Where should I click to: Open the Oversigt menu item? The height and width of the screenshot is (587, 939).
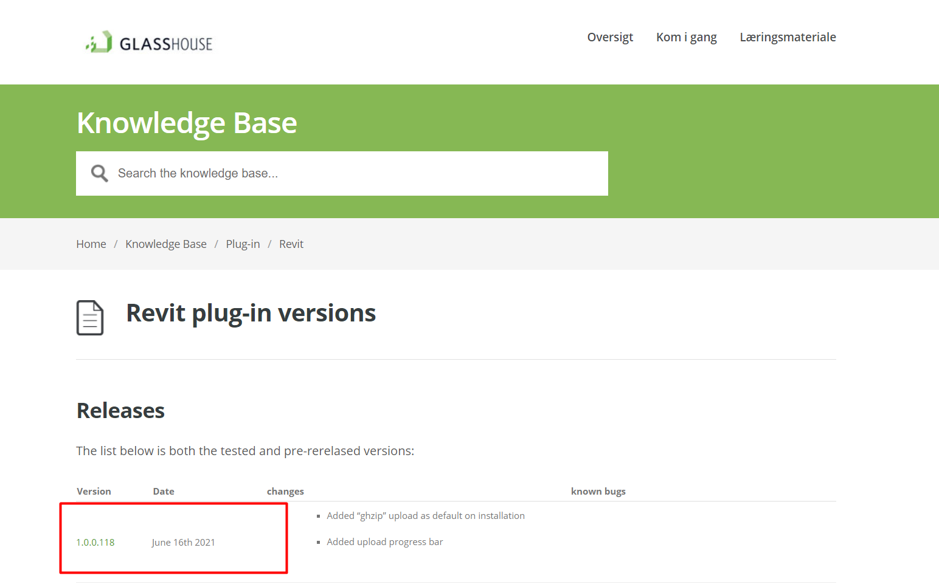(x=610, y=37)
